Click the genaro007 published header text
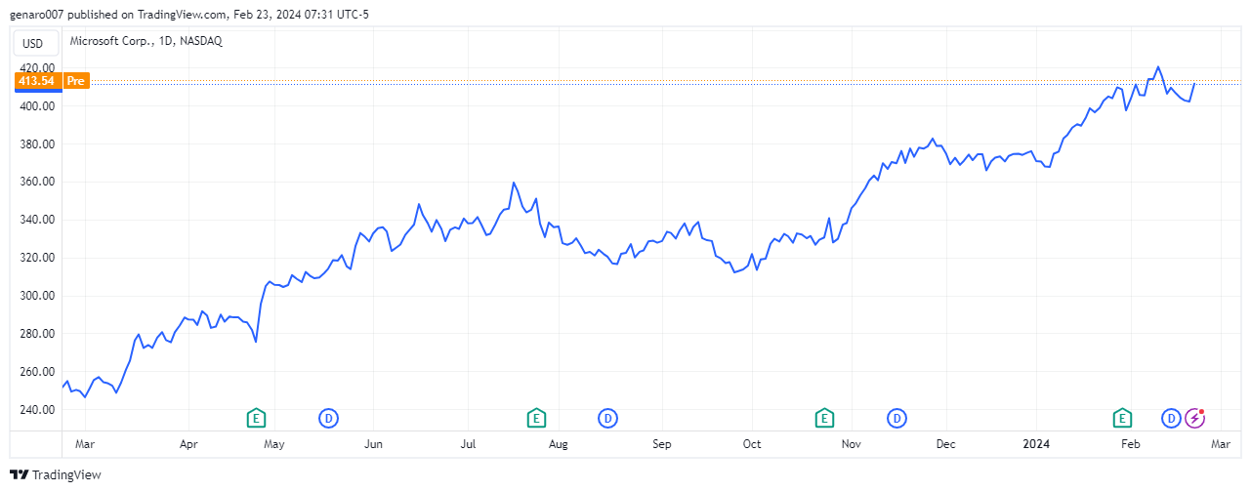Image resolution: width=1251 pixels, height=492 pixels. 189,14
